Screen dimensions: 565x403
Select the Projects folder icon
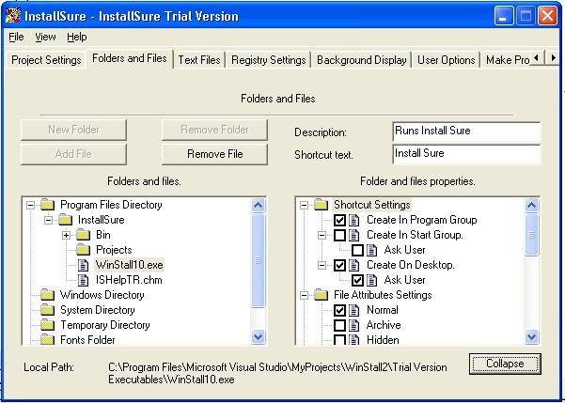pos(84,250)
